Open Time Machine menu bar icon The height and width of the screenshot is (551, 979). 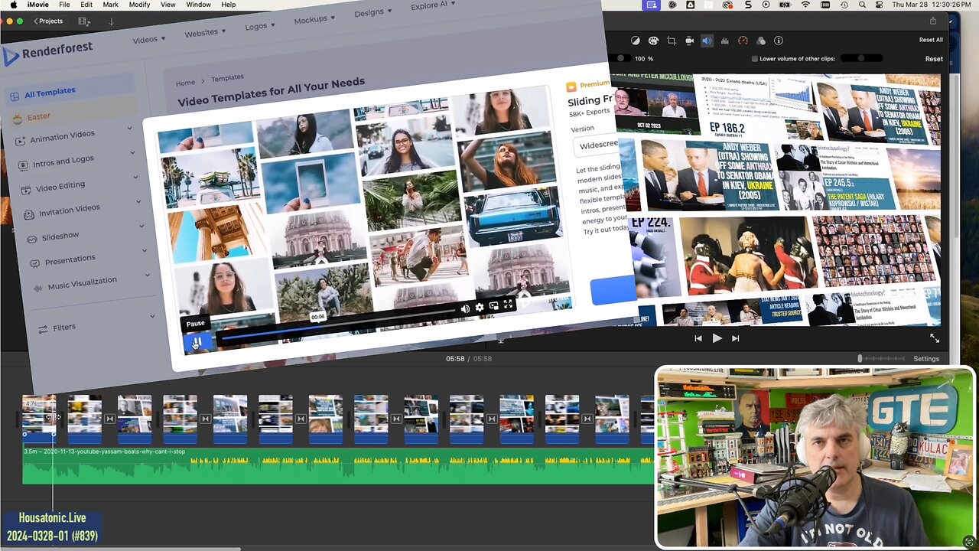(x=844, y=5)
